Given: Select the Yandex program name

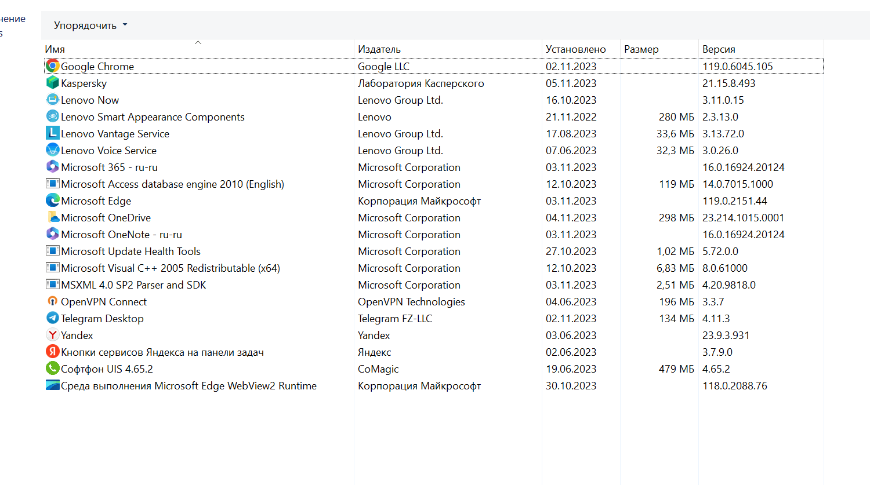Looking at the screenshot, I should (x=77, y=336).
